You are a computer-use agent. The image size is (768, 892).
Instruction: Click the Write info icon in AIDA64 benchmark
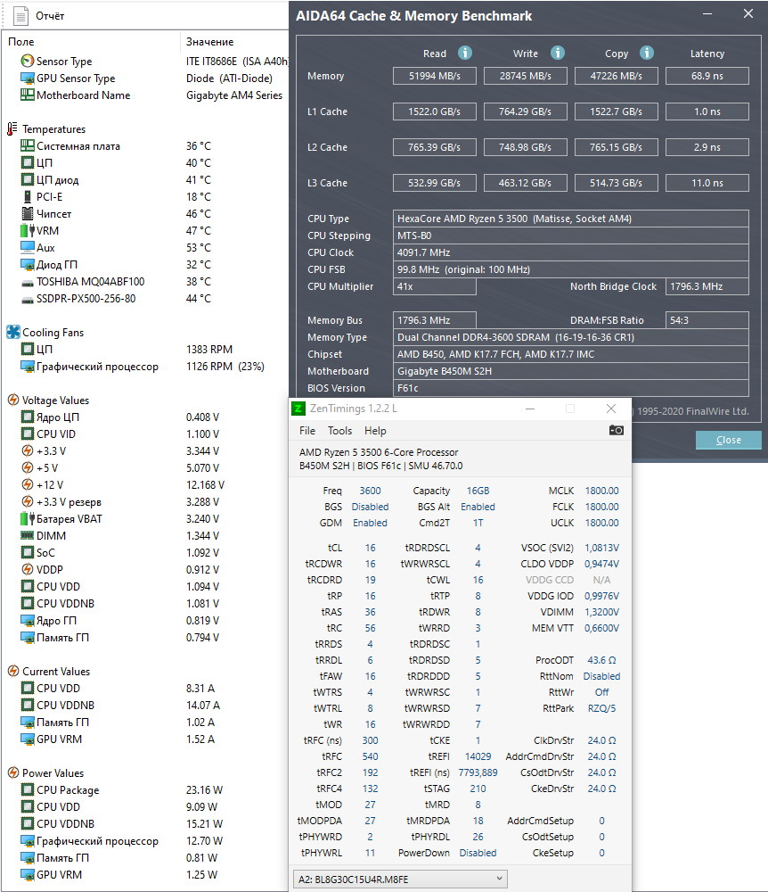click(557, 53)
